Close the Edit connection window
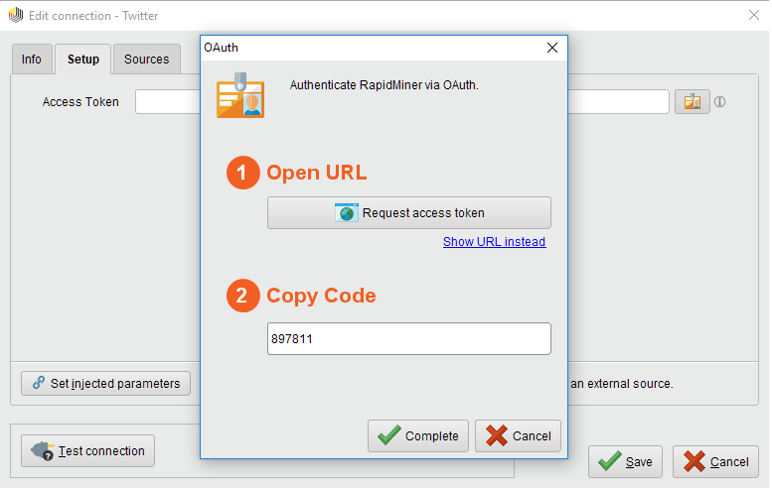The width and height of the screenshot is (772, 489). tap(752, 16)
